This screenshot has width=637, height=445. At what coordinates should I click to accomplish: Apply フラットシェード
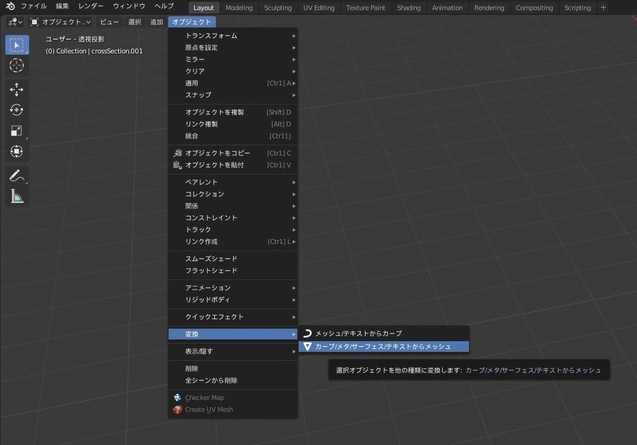tap(233, 271)
